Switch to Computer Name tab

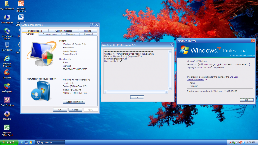pos(50,34)
